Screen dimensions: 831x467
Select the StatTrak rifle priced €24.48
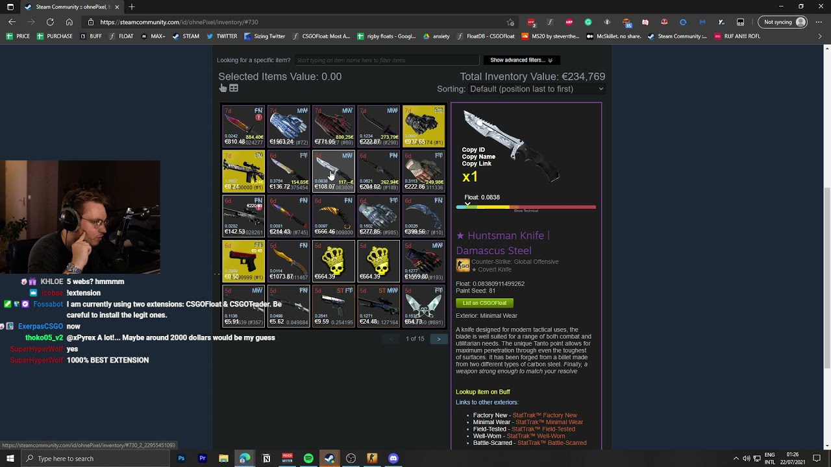click(378, 306)
